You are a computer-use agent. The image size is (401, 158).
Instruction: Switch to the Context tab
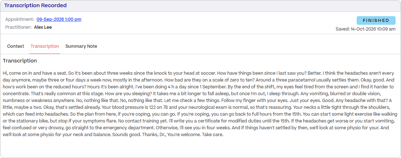click(x=15, y=46)
